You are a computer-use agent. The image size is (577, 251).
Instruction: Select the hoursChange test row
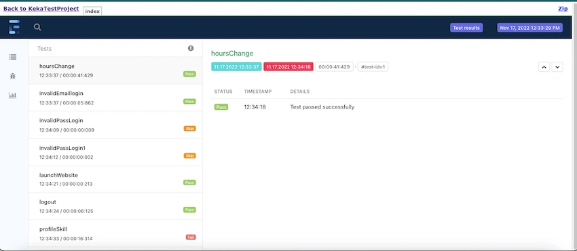115,71
